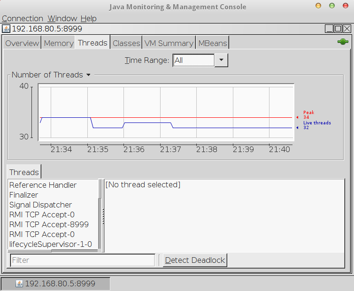Screen dimensions: 354x291
Task: Close the 192.168.80.5:8999 internal frame
Action: coord(347,29)
